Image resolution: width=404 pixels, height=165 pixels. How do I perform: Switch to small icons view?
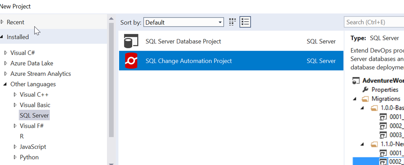point(232,22)
